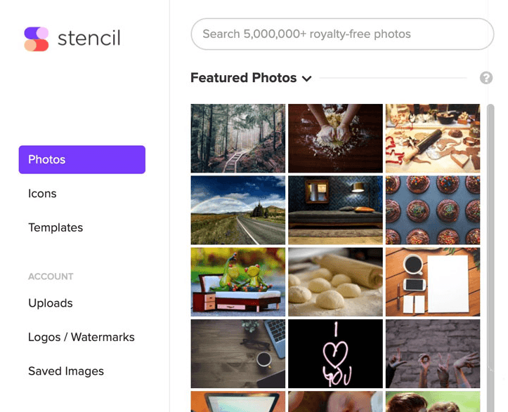508x412 pixels.
Task: Select the coffee and stationery mockup photo
Action: click(x=432, y=281)
